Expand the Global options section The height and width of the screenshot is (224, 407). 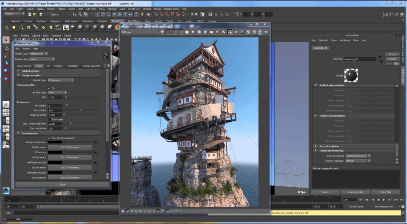(x=18, y=71)
